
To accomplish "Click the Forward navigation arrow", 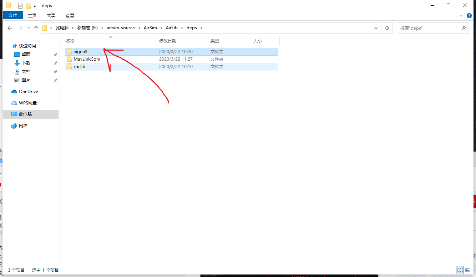I will pos(20,28).
